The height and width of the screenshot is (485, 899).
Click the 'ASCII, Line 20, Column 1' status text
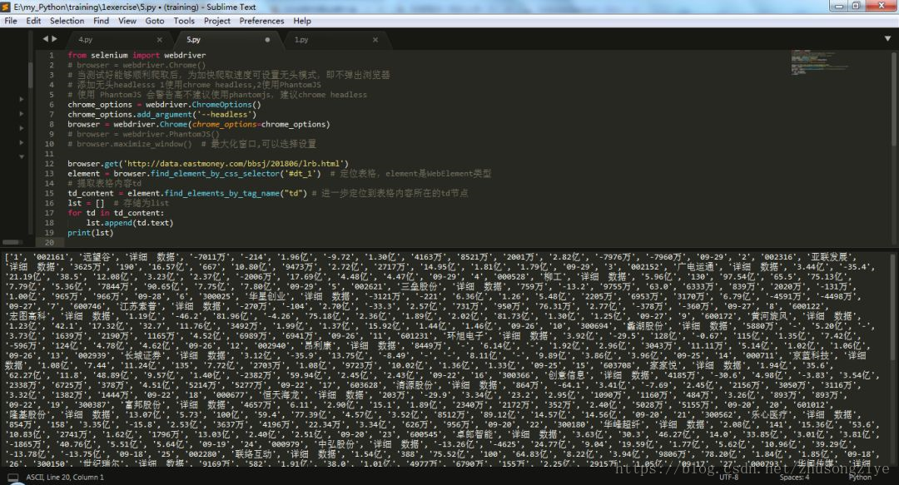[x=65, y=477]
